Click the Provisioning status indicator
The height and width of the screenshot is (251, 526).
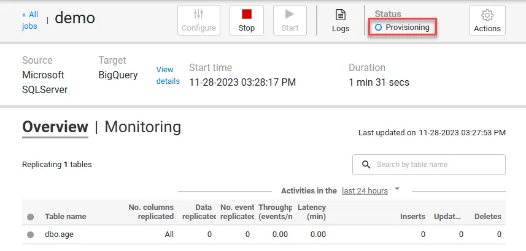coord(402,27)
